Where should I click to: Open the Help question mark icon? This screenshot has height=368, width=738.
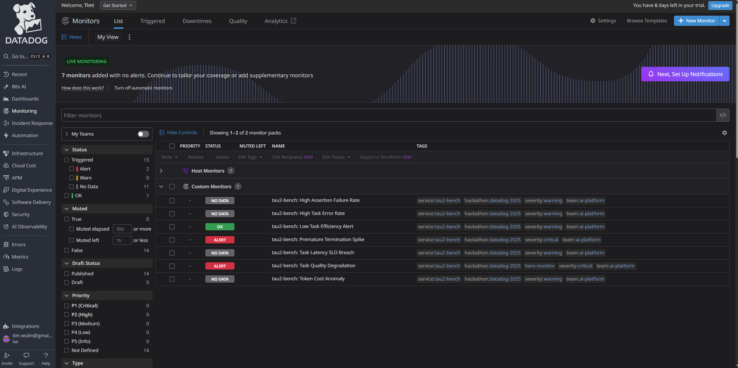(46, 356)
